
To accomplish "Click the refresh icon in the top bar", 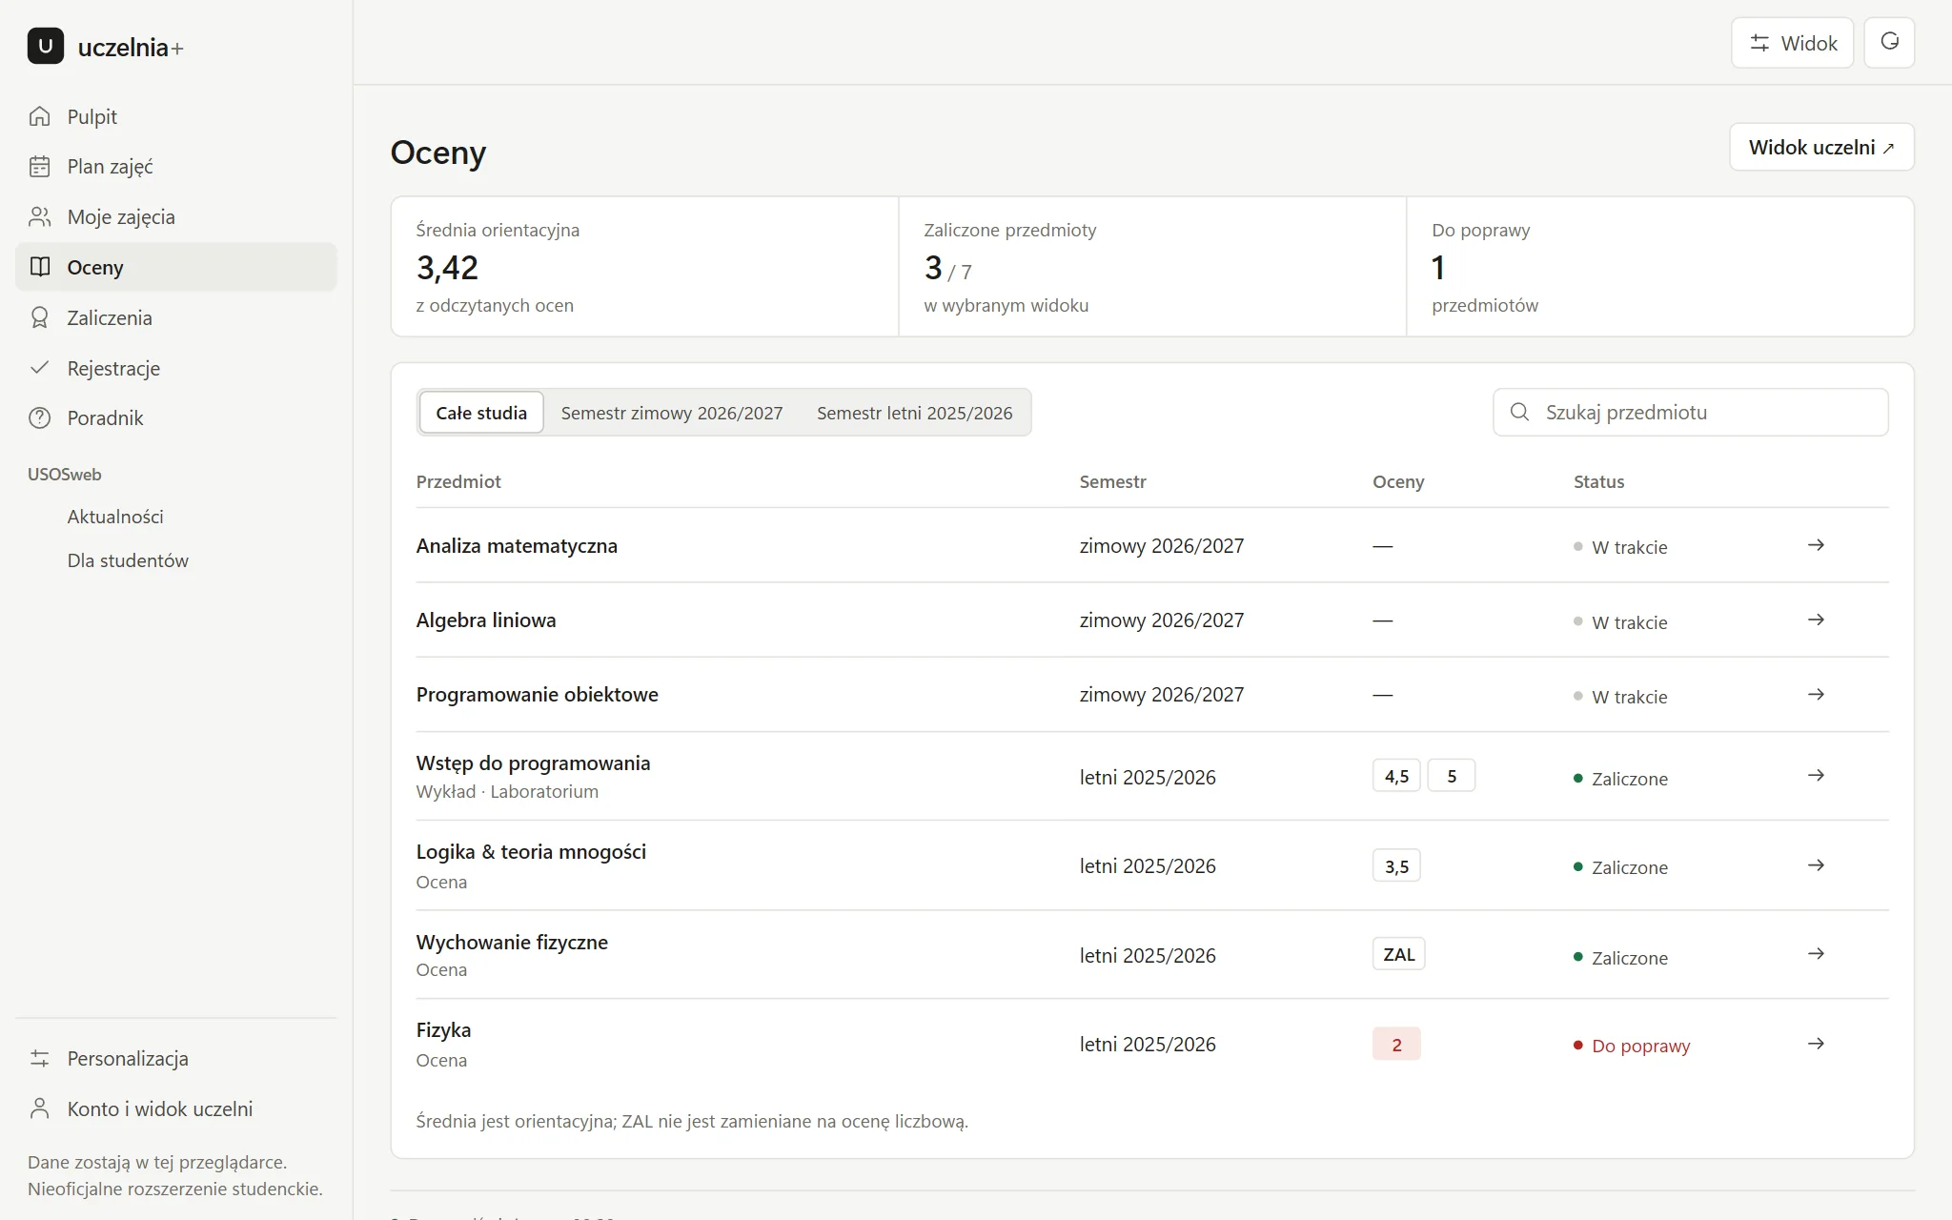I will (1889, 43).
